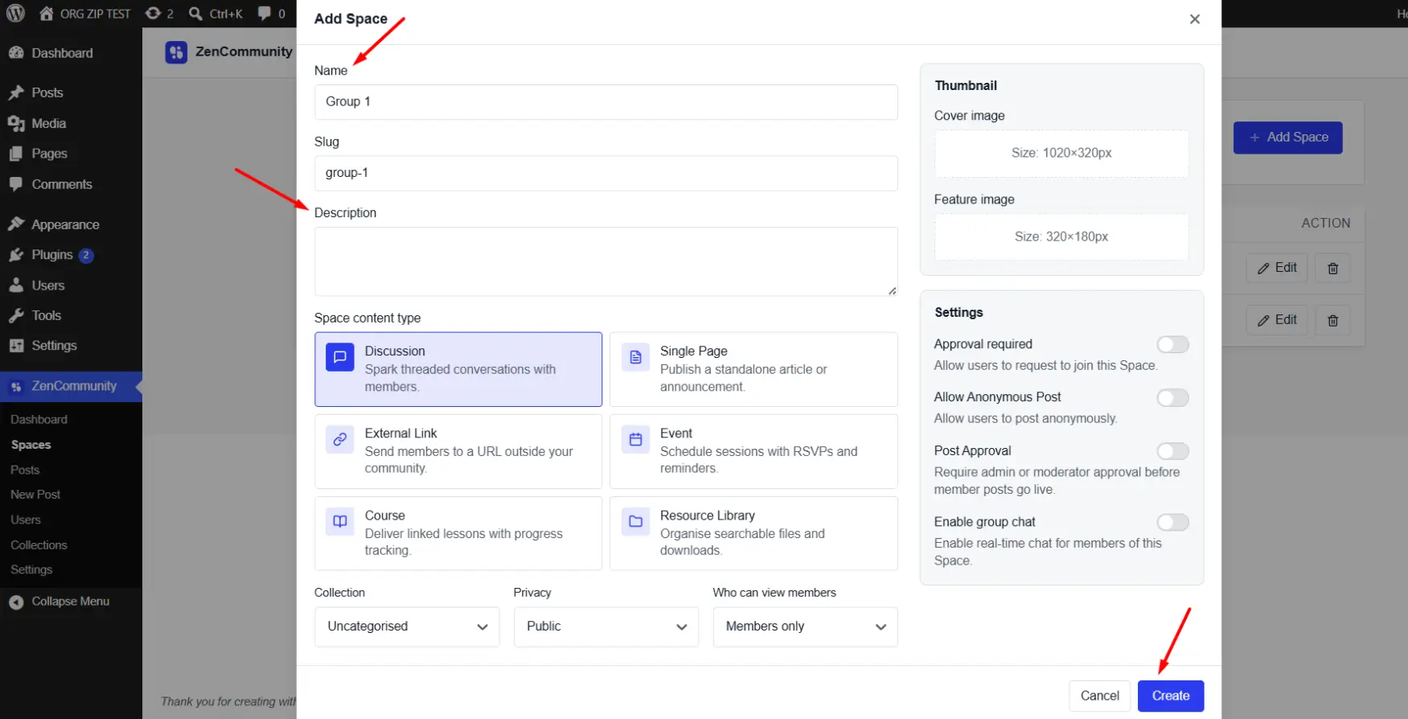Open the Who can view members dropdown

tap(805, 627)
